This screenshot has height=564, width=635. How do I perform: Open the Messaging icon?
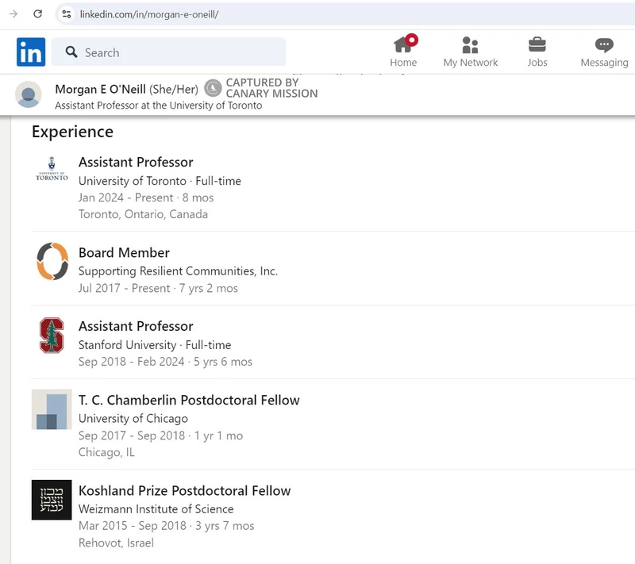pyautogui.click(x=604, y=44)
